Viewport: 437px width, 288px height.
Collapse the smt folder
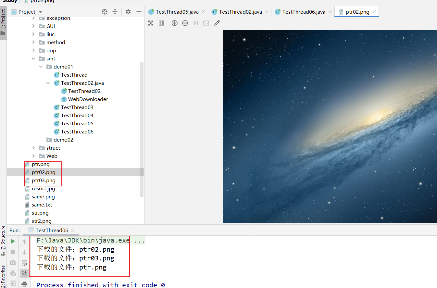pyautogui.click(x=33, y=59)
